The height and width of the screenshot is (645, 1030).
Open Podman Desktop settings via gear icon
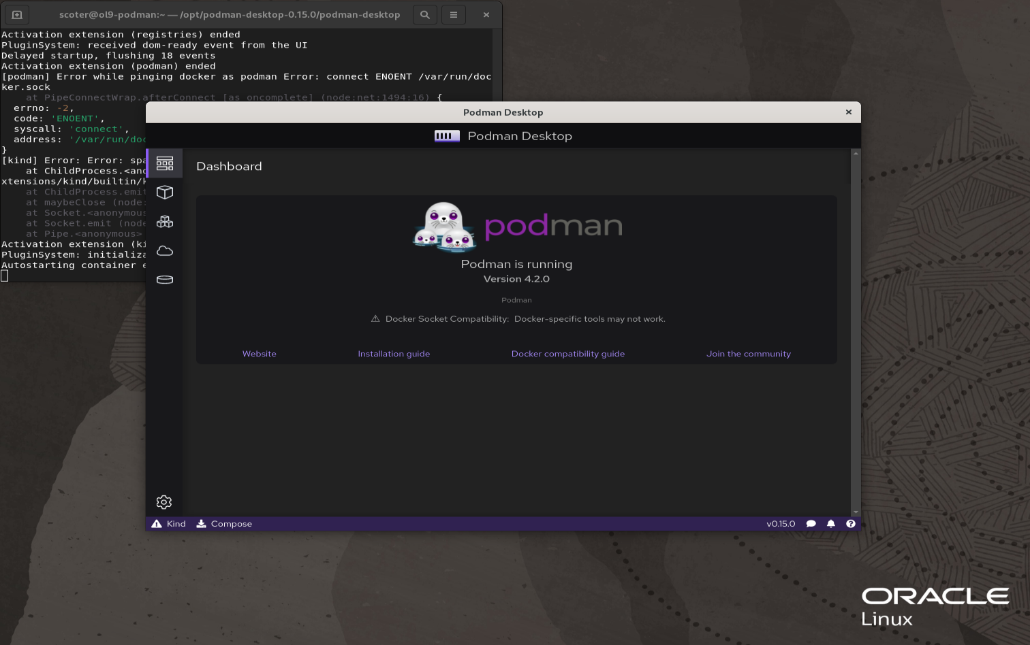tap(163, 502)
